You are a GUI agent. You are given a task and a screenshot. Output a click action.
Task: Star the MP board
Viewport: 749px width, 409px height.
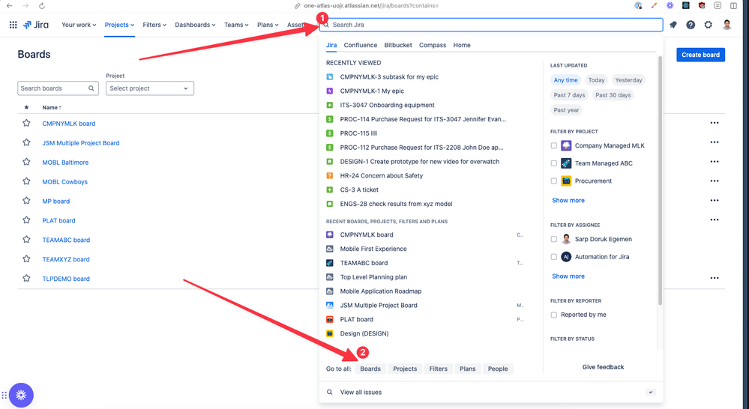[26, 201]
